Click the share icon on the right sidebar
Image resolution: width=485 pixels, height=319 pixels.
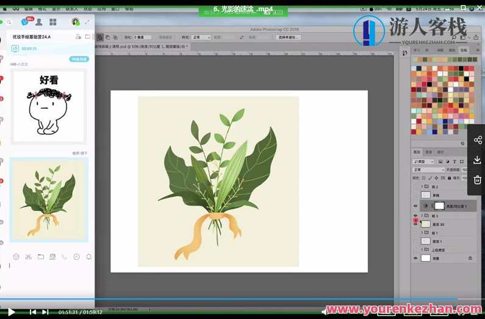pos(477,140)
